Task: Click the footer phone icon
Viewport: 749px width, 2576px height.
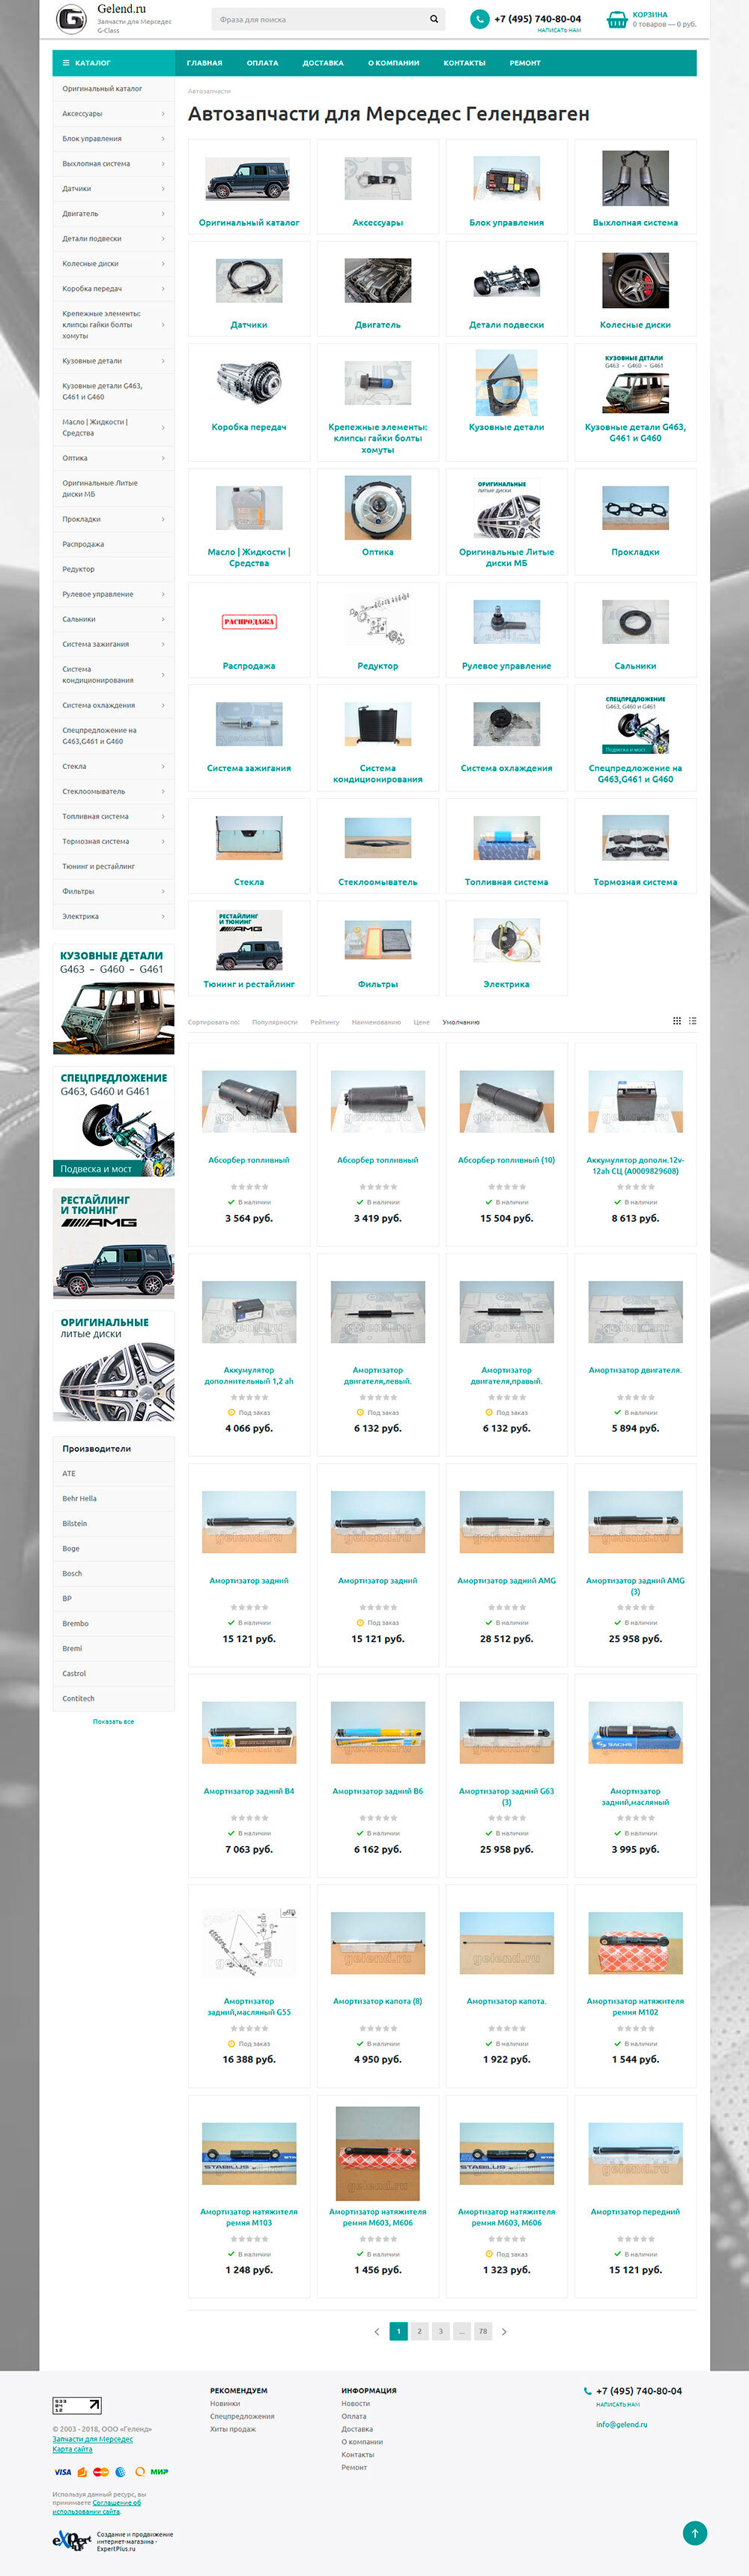Action: click(x=588, y=2391)
